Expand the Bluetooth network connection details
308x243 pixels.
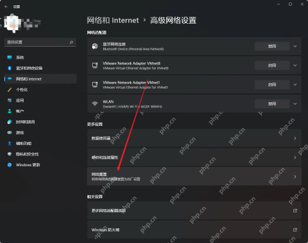(x=295, y=46)
